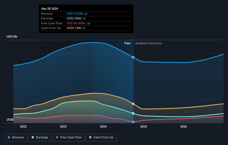Click the Revenue row label in tooltip
This screenshot has height=145, width=228.
[47, 14]
